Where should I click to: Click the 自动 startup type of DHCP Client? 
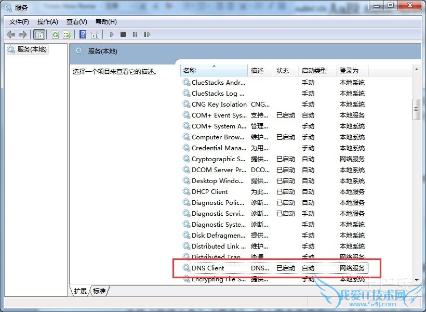[x=308, y=192]
